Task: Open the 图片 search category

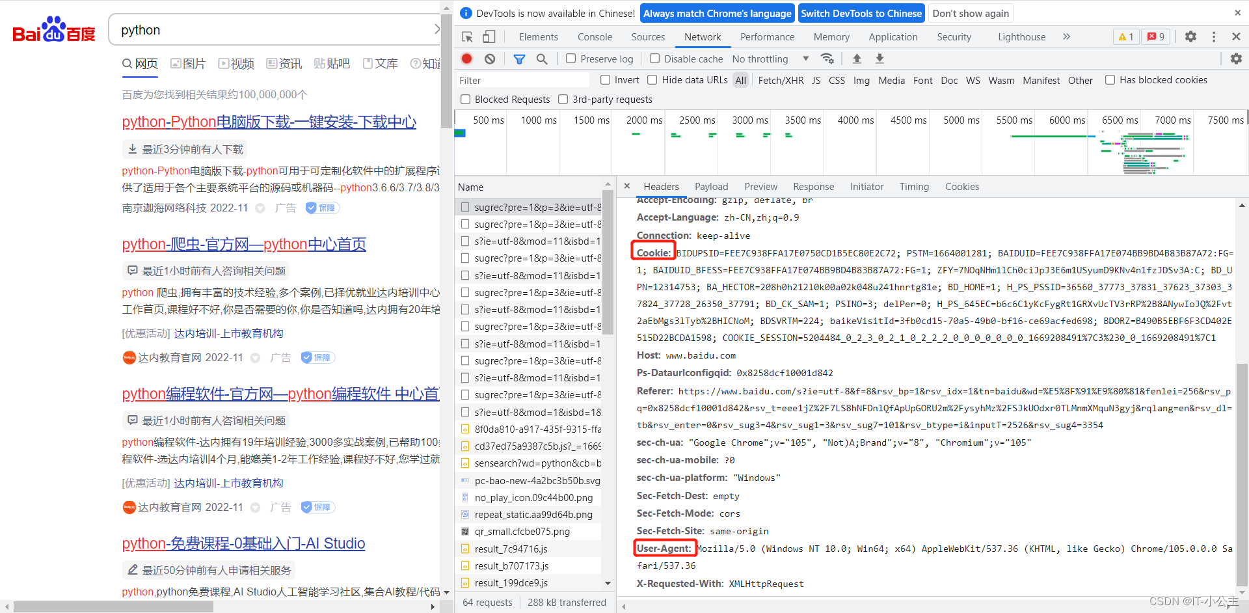Action: [x=188, y=63]
